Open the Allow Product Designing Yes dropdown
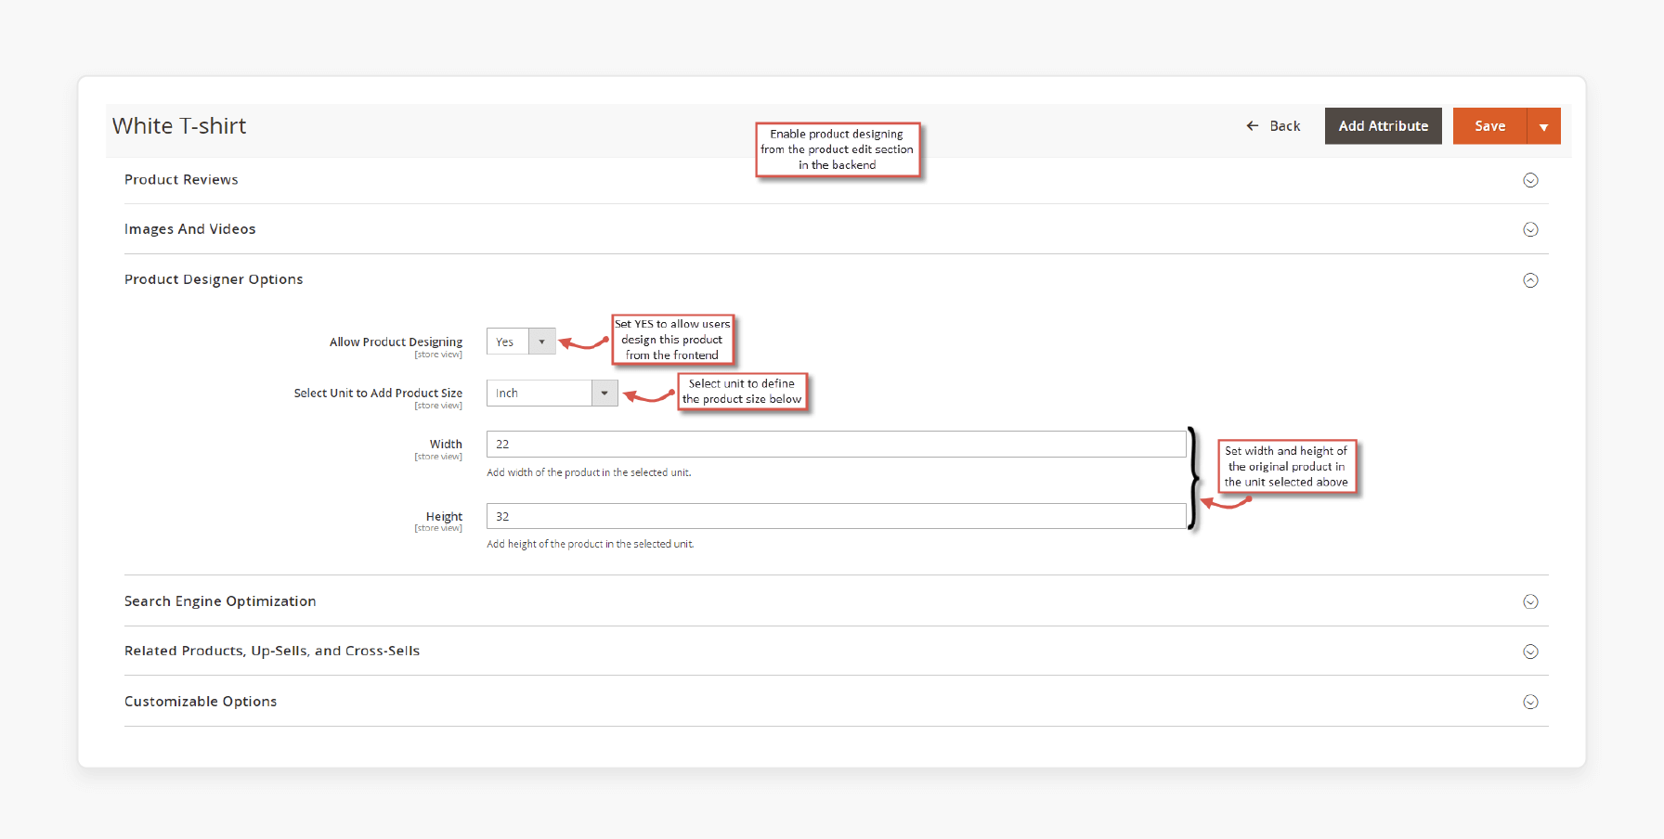The image size is (1664, 839). 521,342
